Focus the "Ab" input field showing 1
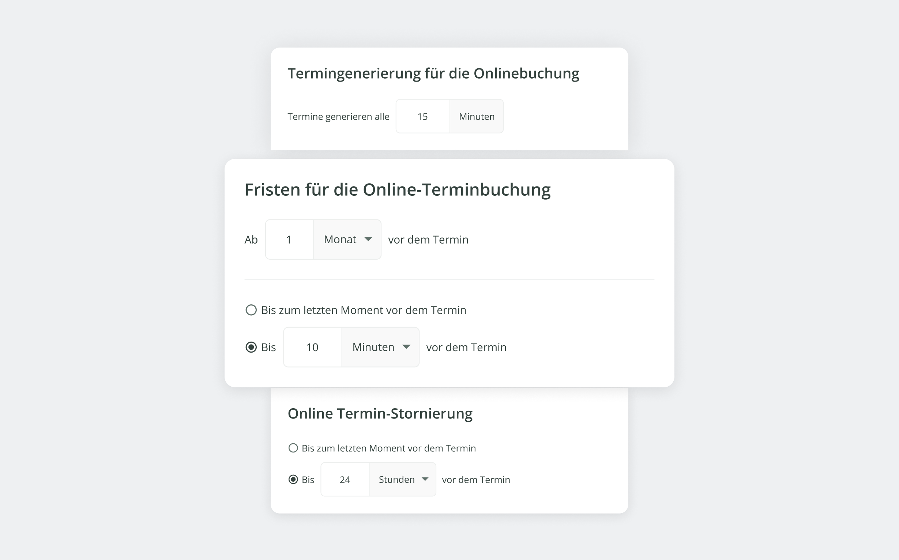Screen dimensions: 899x560 click(289, 240)
